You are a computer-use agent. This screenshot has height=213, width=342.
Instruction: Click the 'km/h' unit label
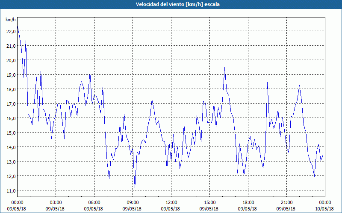pos(11,20)
